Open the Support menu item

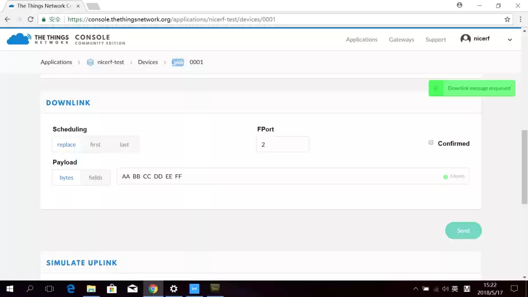click(435, 39)
